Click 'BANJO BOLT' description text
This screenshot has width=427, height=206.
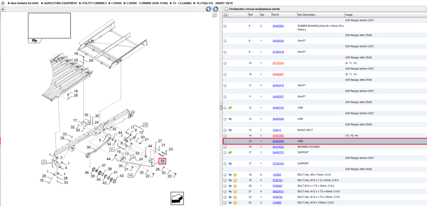pos(305,130)
